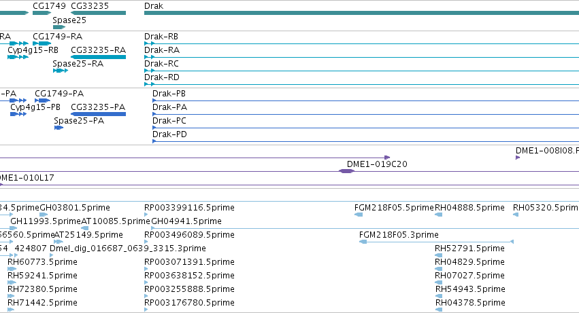579x313 pixels.
Task: Click the FGM218F05.3prime connecting line glyph
Action: click(437, 242)
